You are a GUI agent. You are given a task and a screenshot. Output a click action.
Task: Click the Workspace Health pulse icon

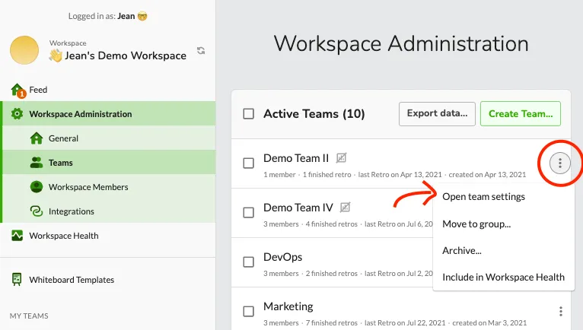tap(17, 236)
